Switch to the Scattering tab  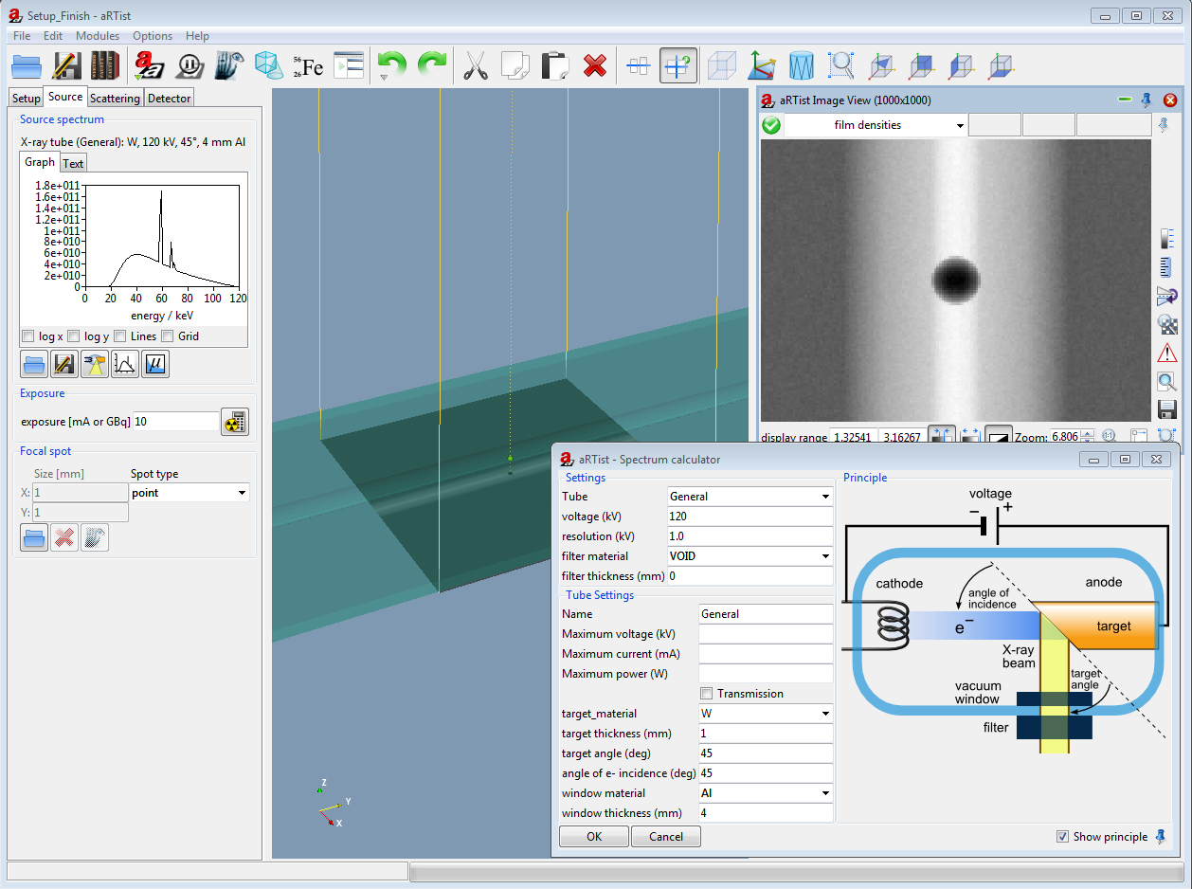(115, 99)
